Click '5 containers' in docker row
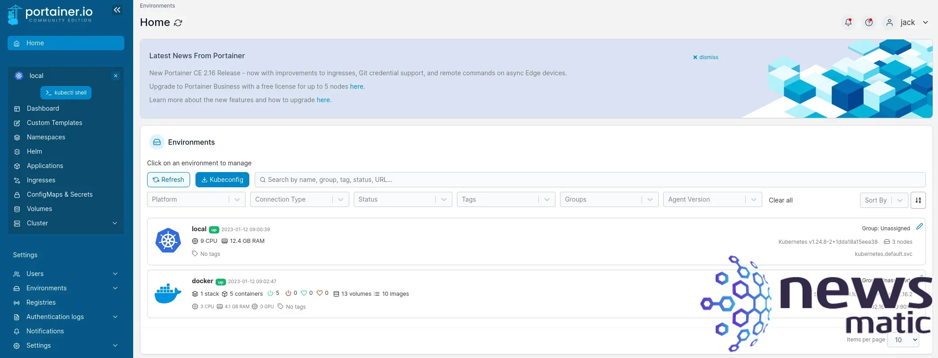This screenshot has height=358, width=938. tap(242, 294)
